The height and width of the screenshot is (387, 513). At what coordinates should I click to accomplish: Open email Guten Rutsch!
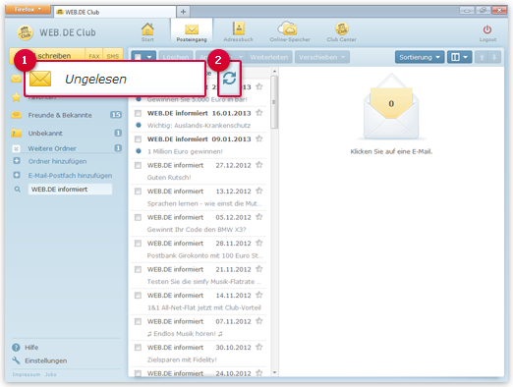click(x=199, y=171)
